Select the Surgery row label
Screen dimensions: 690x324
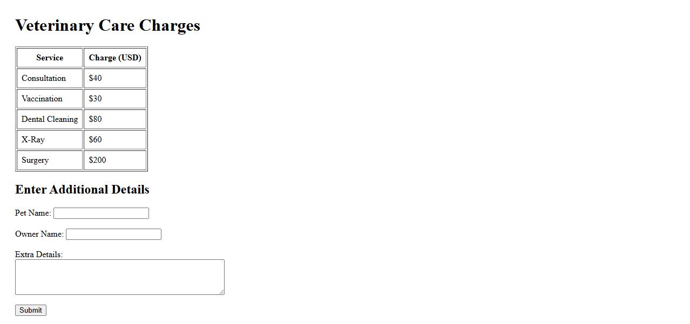pyautogui.click(x=35, y=160)
